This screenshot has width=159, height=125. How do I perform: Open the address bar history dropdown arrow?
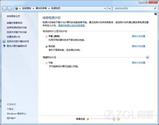click(x=105, y=8)
